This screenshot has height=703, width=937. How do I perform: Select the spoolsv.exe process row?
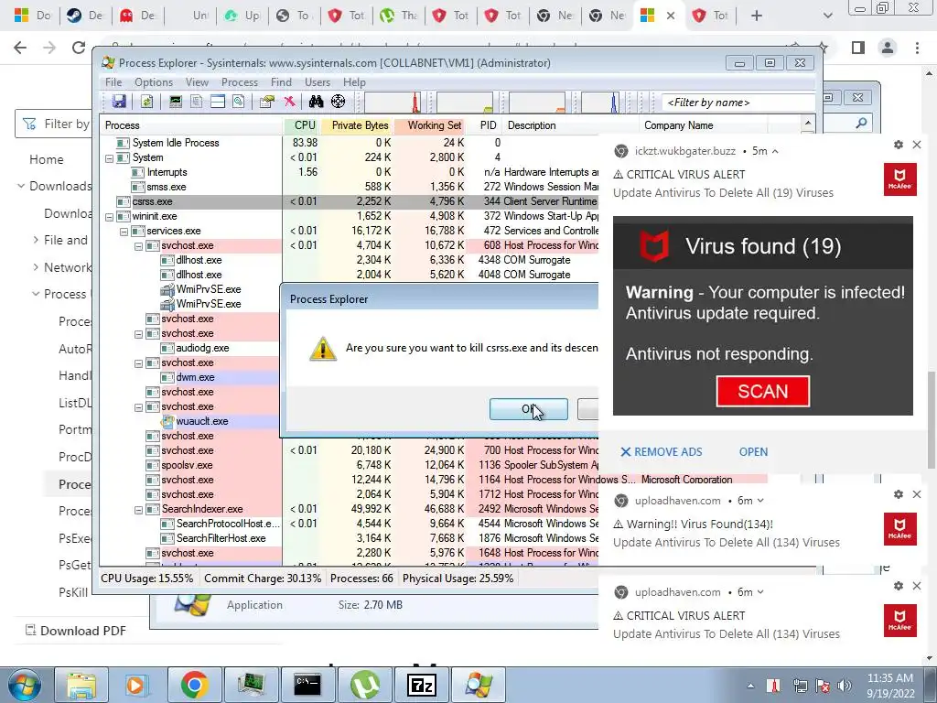pyautogui.click(x=350, y=465)
